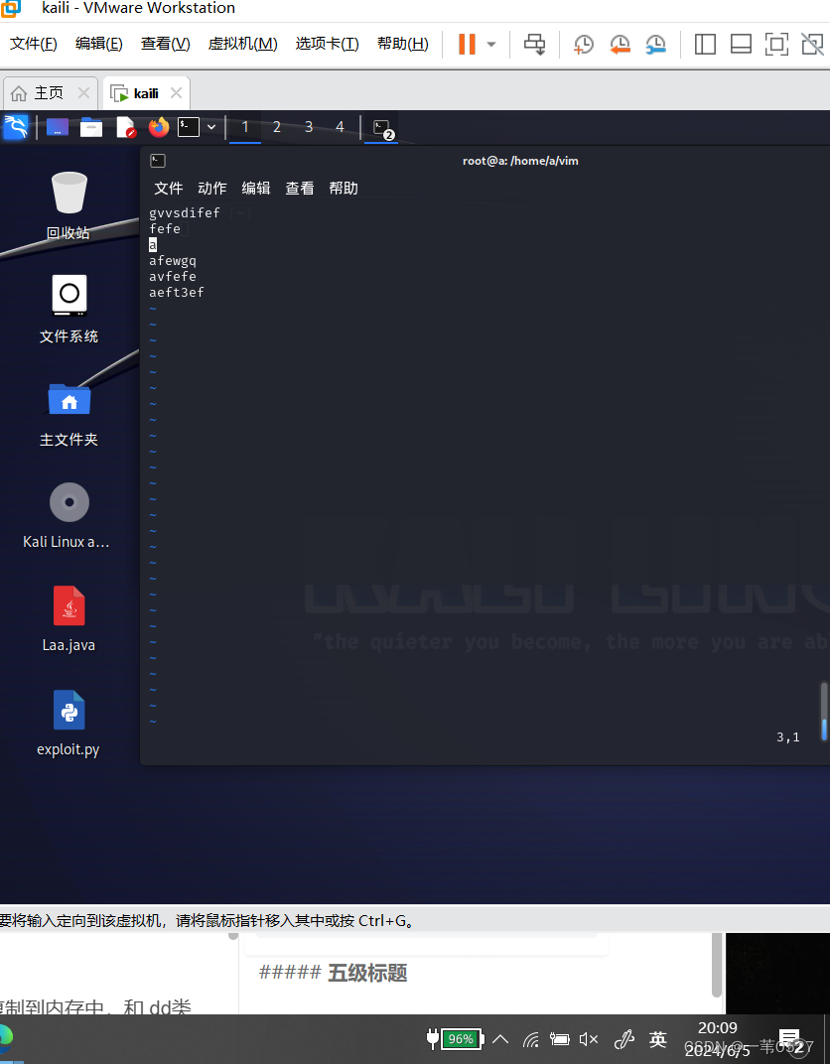Launch Firefox from the Kali panel
This screenshot has width=830, height=1064.
point(158,127)
